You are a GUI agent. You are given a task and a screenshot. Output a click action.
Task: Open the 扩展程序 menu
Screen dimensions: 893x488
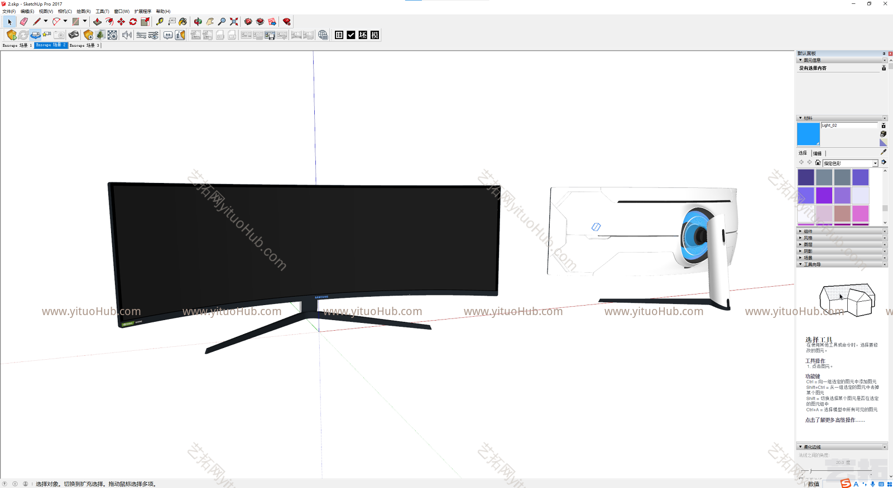pyautogui.click(x=143, y=11)
